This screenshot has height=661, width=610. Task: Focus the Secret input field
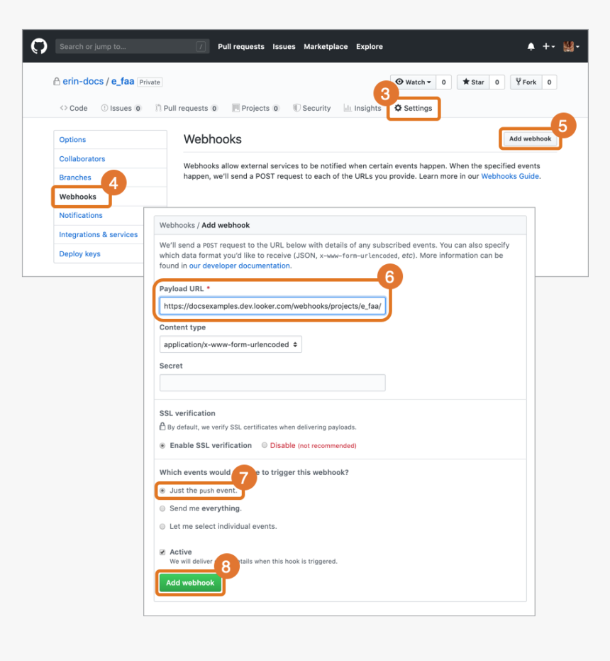[272, 383]
